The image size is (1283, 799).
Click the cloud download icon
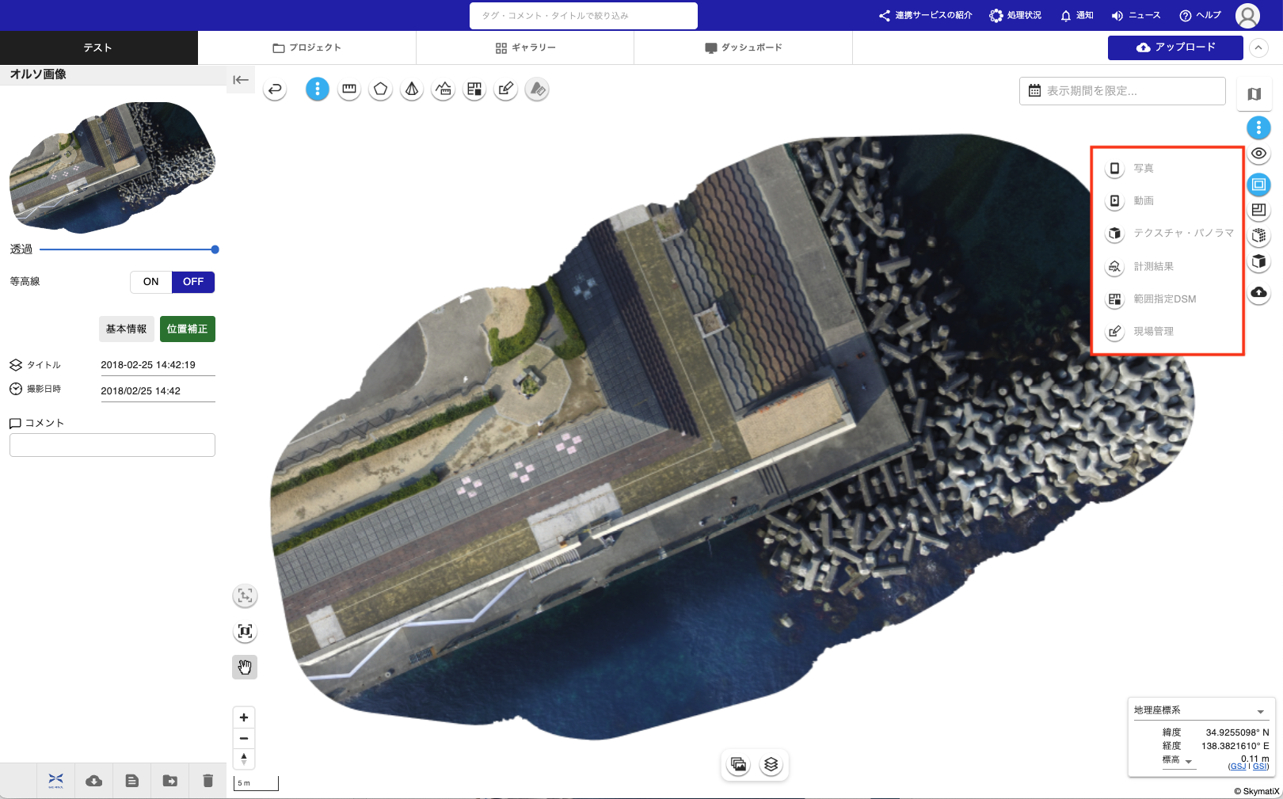[x=93, y=781]
